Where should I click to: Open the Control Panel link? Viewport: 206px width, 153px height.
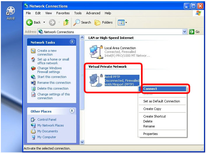47,120
